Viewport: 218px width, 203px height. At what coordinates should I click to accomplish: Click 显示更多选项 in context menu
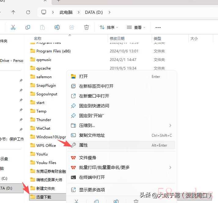click(x=92, y=190)
